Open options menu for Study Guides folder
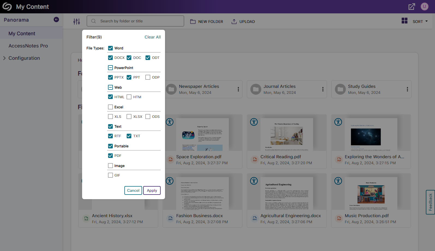The height and width of the screenshot is (251, 435). coord(407,89)
